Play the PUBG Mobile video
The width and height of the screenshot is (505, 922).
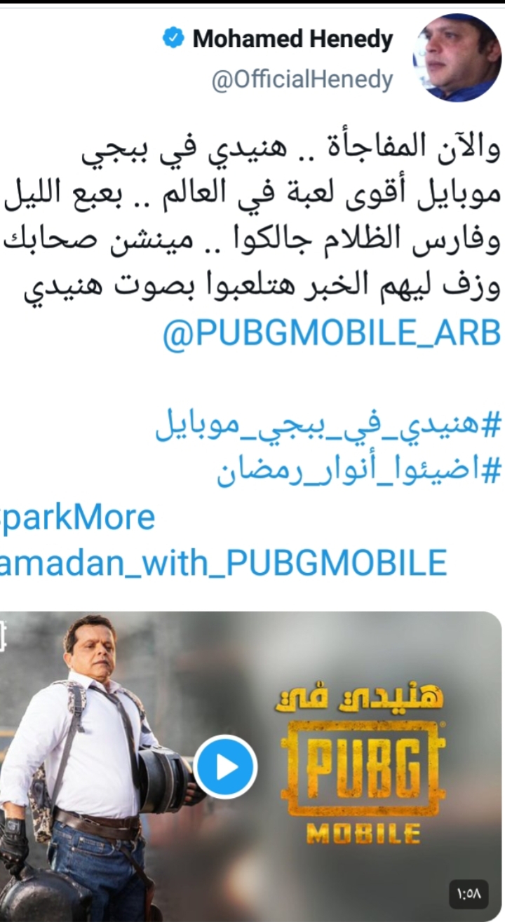pos(226,768)
